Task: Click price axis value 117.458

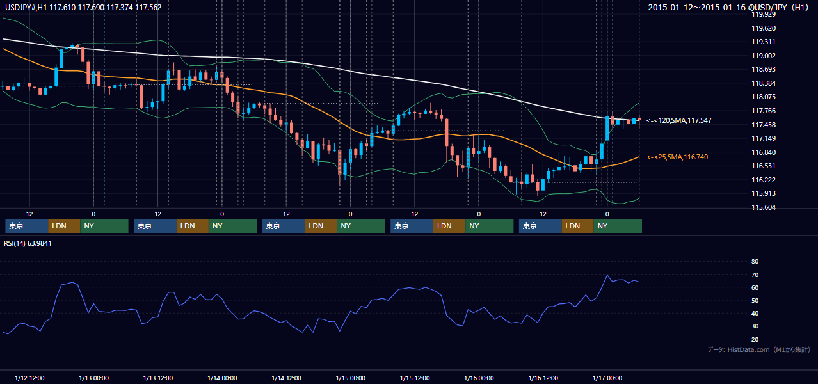Action: tap(763, 125)
